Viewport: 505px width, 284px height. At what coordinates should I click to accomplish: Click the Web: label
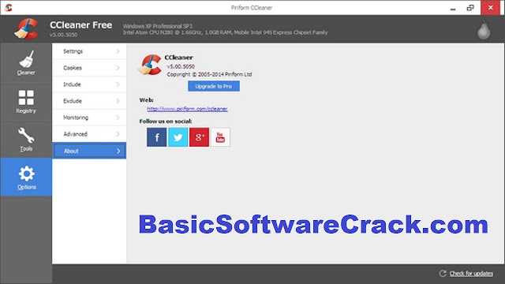pyautogui.click(x=146, y=100)
